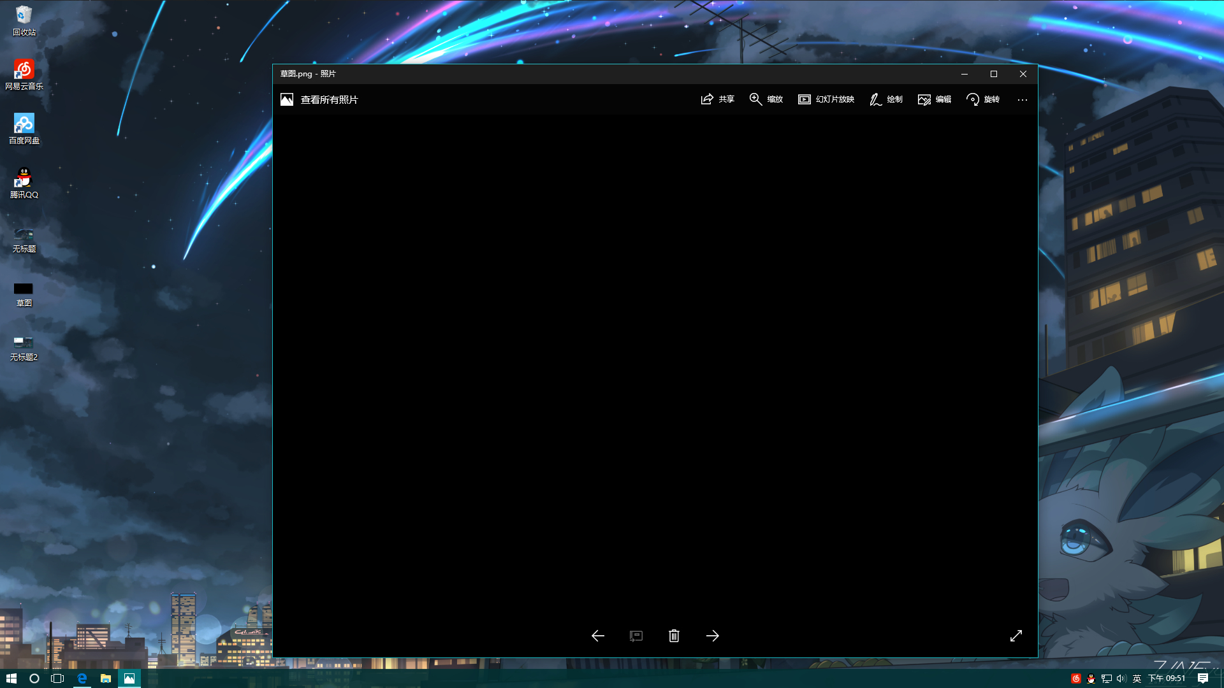The height and width of the screenshot is (688, 1224).
Task: Open the clock showing 下午 09:51
Action: (1167, 678)
